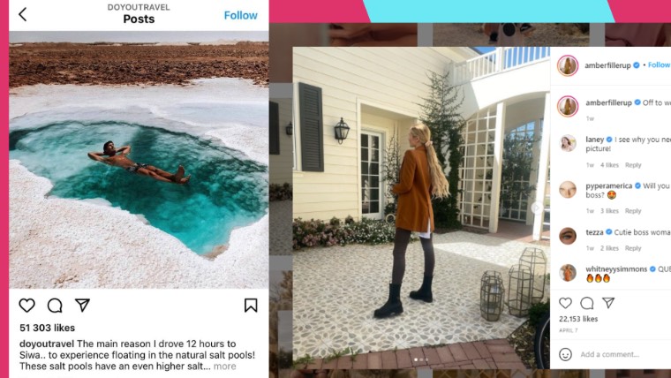Like the doyoutravel post with the heart icon
Screen dimensions: 671x378
point(27,306)
